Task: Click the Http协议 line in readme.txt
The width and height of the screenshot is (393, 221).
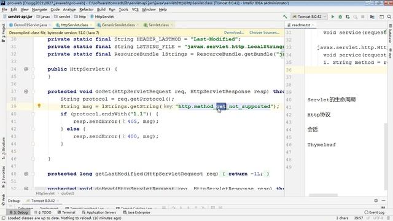Action: point(319,115)
